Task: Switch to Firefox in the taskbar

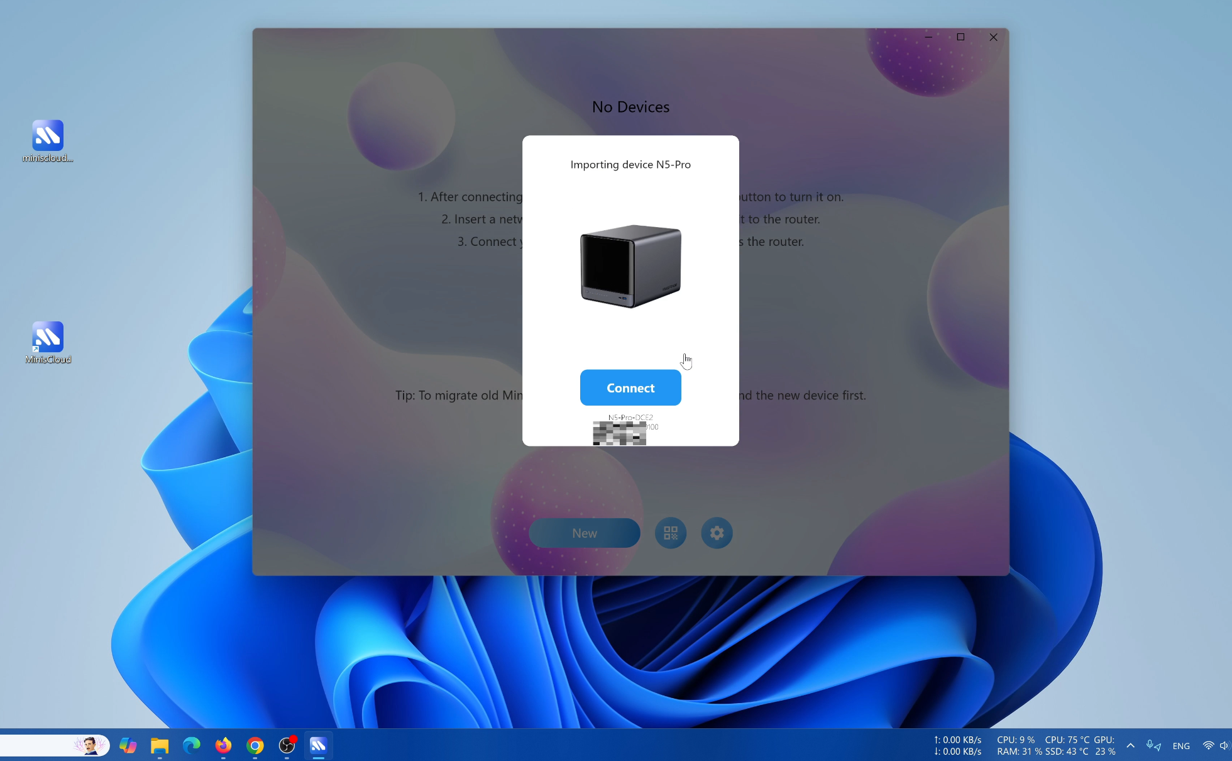Action: (223, 745)
